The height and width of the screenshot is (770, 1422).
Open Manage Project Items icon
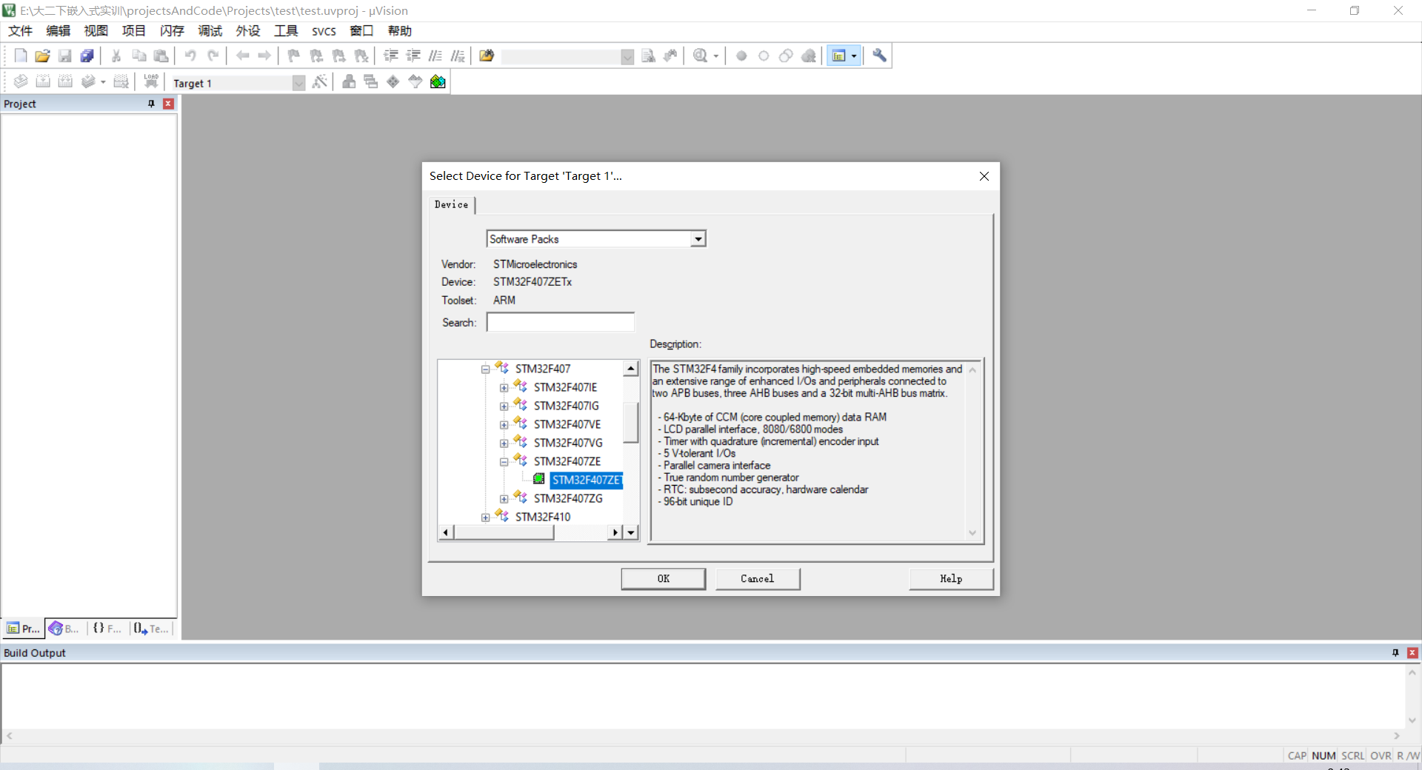(x=349, y=81)
